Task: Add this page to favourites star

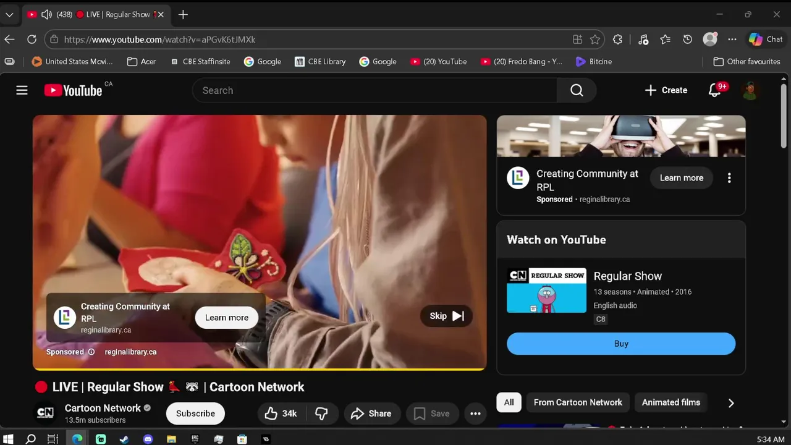Action: [595, 39]
